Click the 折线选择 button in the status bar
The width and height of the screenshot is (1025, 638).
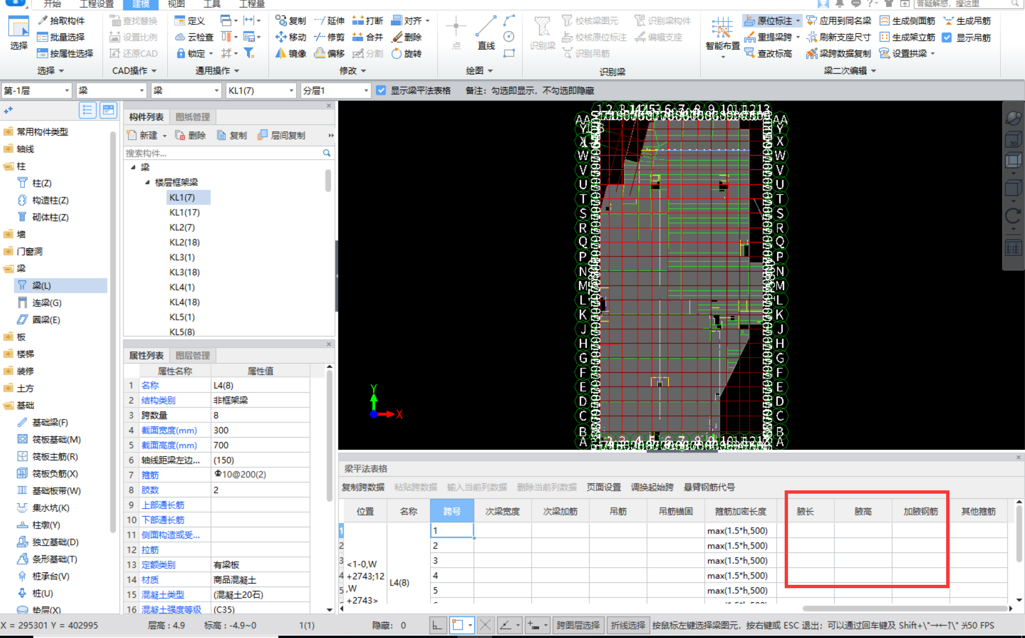coord(628,625)
